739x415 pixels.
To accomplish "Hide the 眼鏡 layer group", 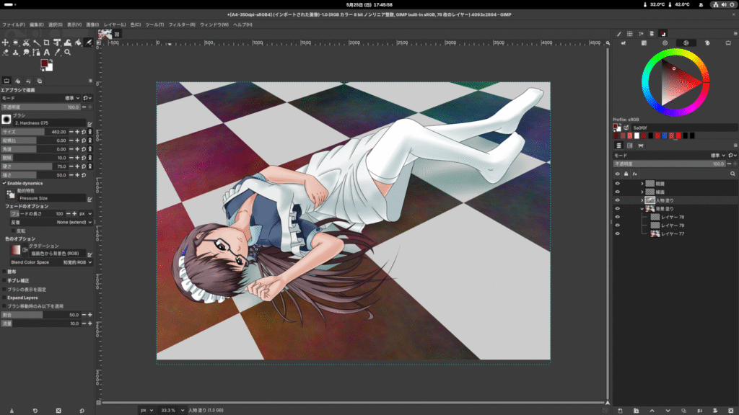I will tap(618, 184).
